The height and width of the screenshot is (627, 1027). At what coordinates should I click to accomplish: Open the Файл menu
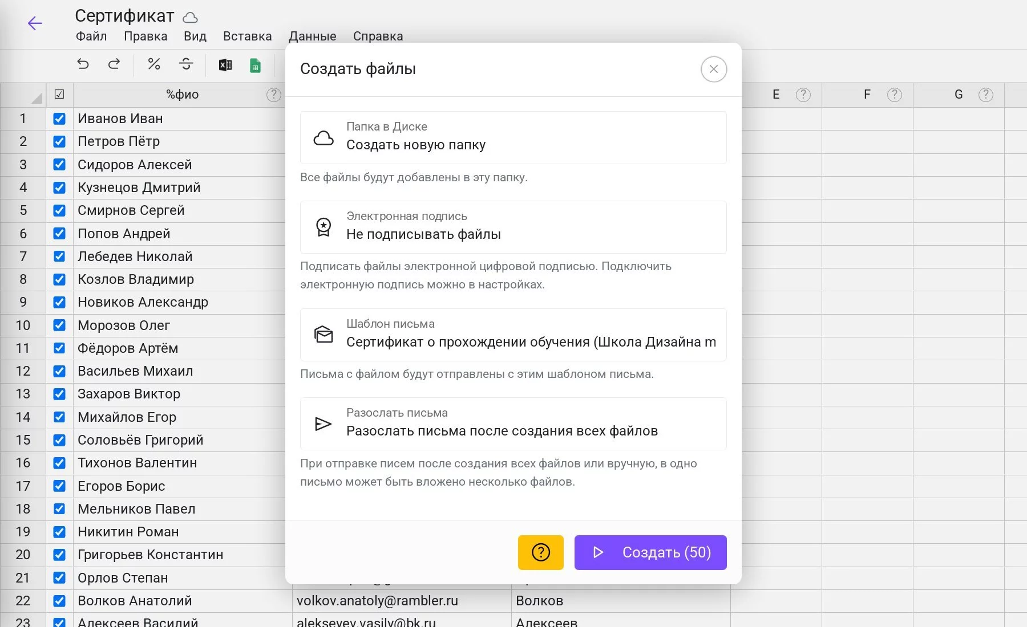[x=91, y=36]
